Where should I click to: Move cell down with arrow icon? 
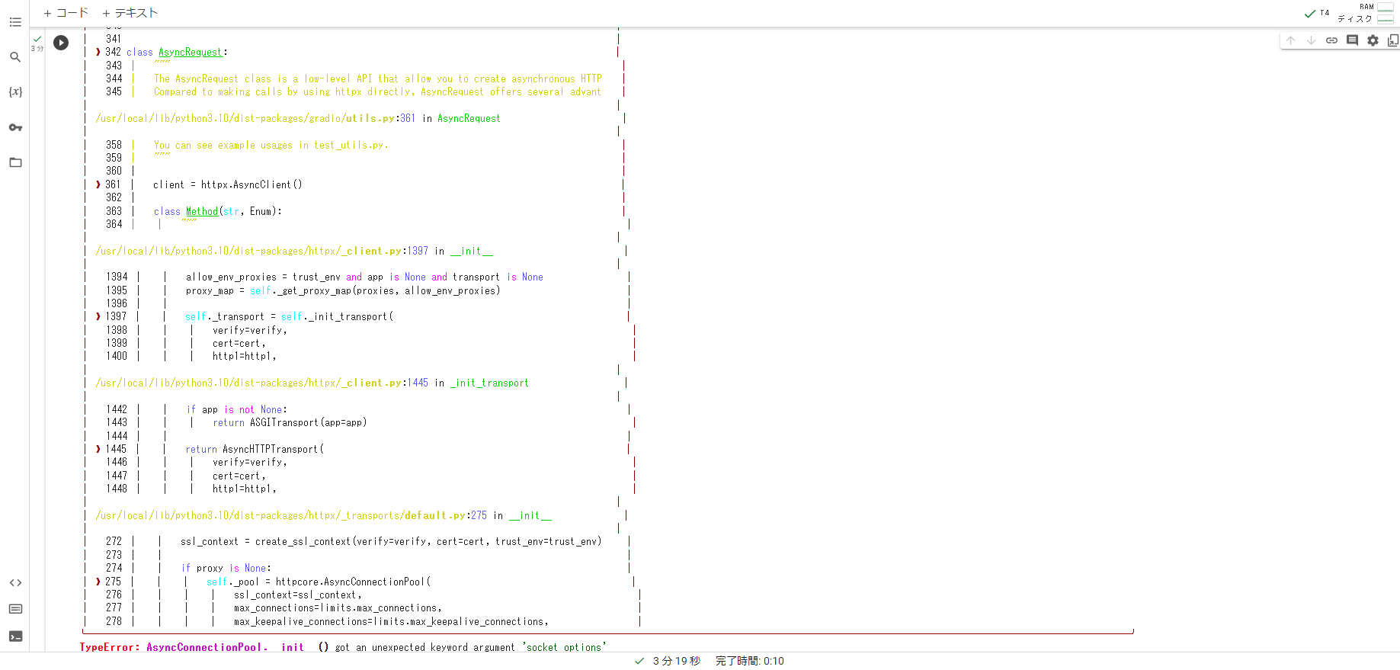(x=1311, y=40)
